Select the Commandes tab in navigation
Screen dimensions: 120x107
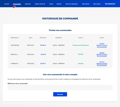[17, 4]
